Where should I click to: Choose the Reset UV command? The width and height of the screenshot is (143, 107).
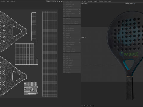pos(72,59)
